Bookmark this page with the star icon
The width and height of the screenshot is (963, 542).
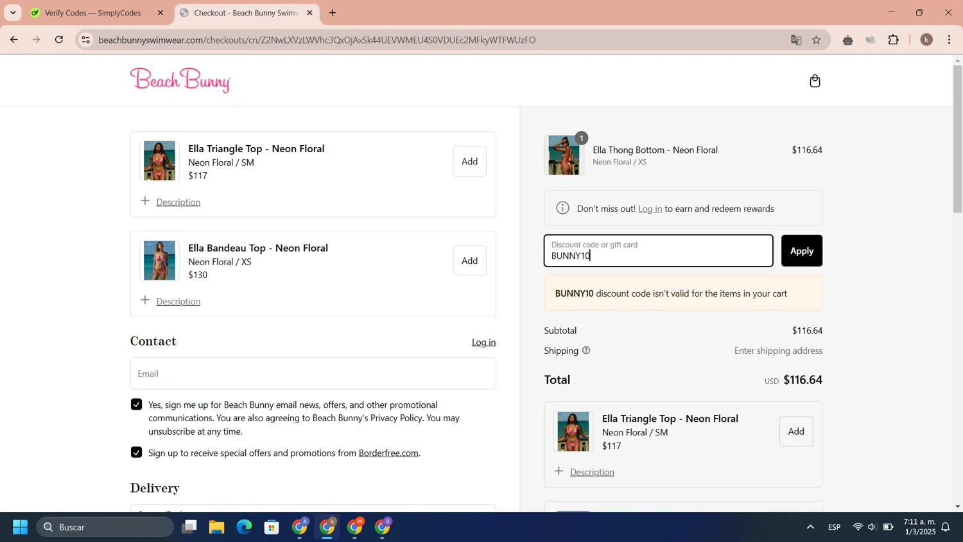coord(817,40)
